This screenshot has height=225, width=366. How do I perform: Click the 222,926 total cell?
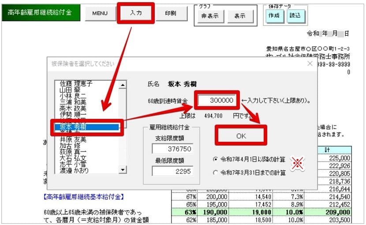coord(335,166)
